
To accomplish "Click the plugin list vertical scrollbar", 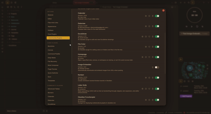I will 165,53.
